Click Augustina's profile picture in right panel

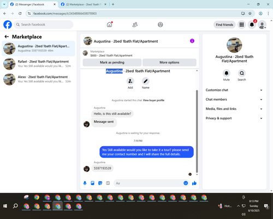[234, 45]
